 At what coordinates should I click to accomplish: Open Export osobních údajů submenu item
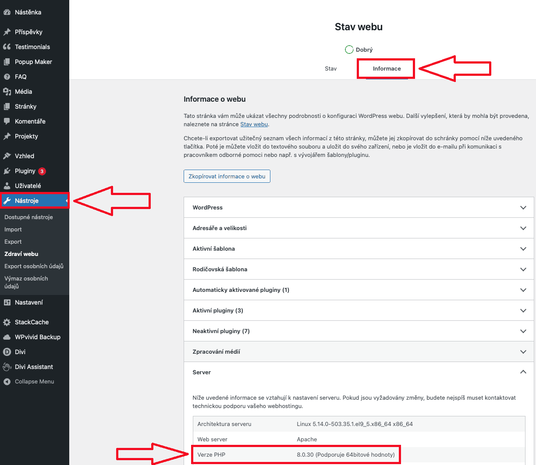point(34,266)
